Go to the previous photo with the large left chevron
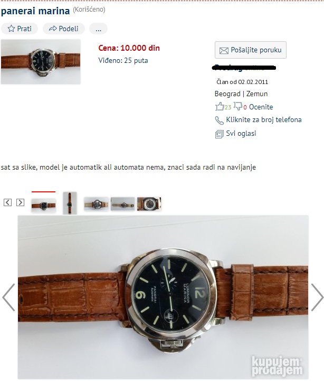The width and height of the screenshot is (324, 389). pyautogui.click(x=9, y=297)
